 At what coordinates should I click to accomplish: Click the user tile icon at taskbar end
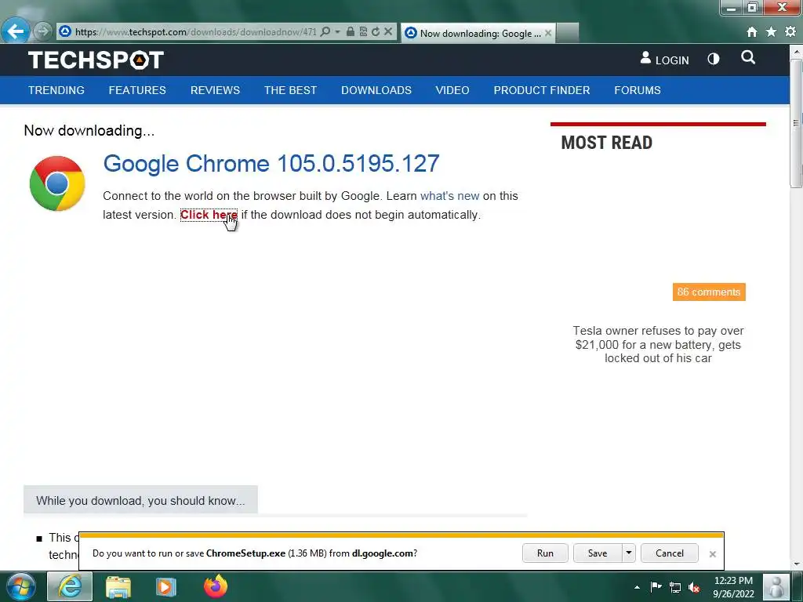pos(776,586)
